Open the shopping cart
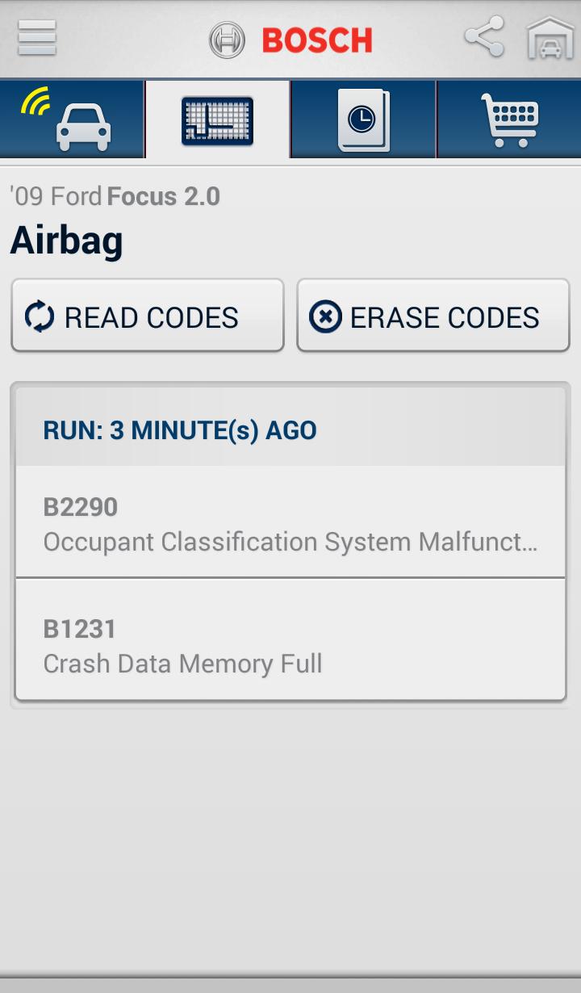581x993 pixels. click(x=508, y=119)
